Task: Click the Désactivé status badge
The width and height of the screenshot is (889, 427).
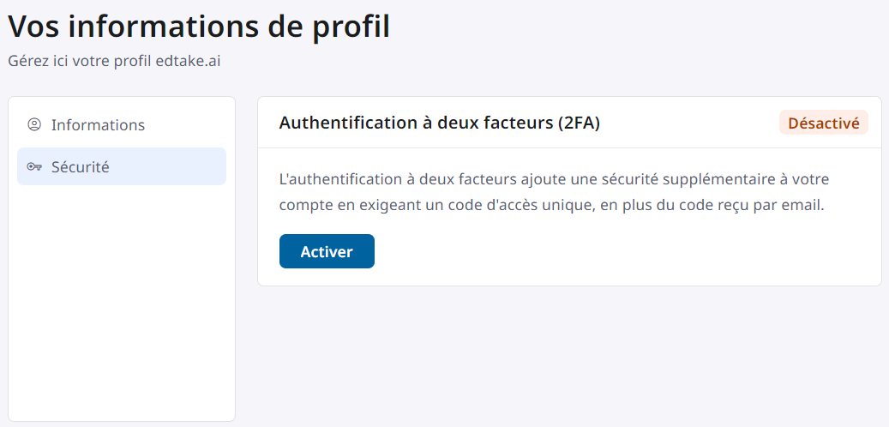Action: coord(823,123)
